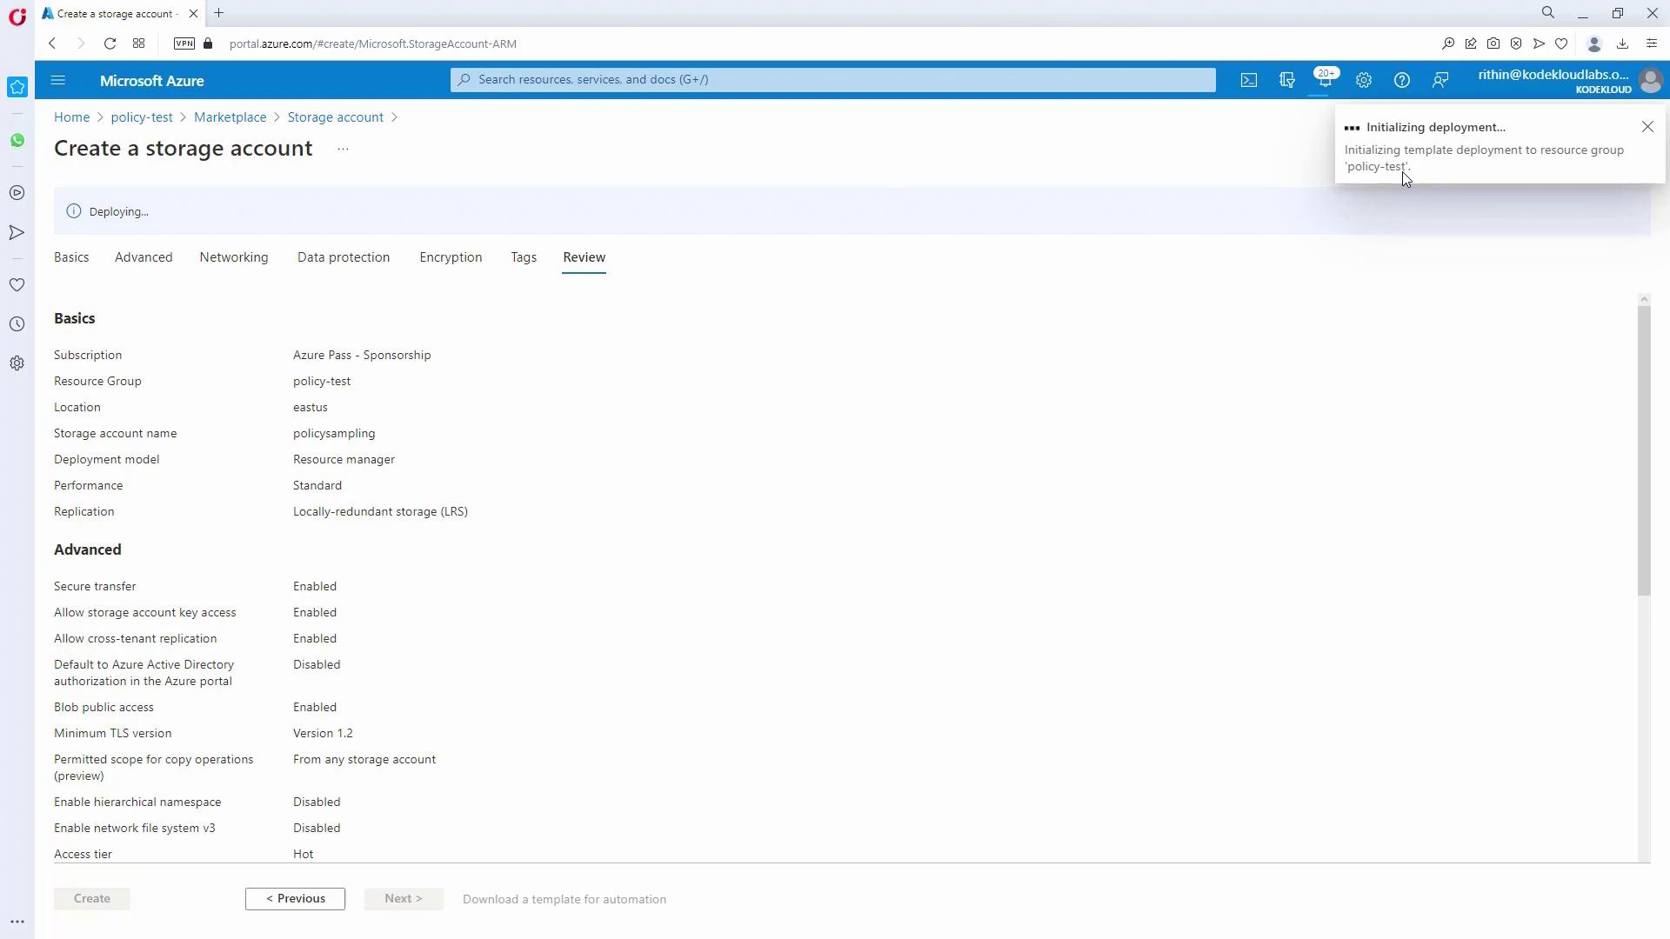The height and width of the screenshot is (939, 1670).
Task: Open the Help question mark icon
Action: point(1402,80)
